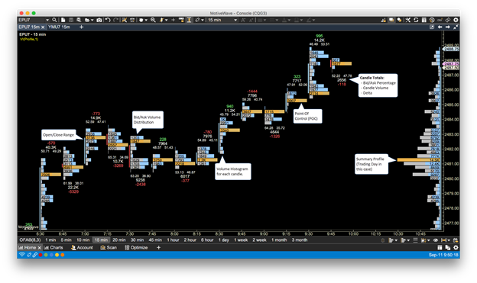477x283 pixels.
Task: Select the 1 day timeframe button
Action: tap(223, 240)
